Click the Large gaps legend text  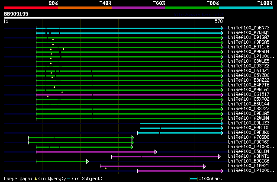coord(53,179)
